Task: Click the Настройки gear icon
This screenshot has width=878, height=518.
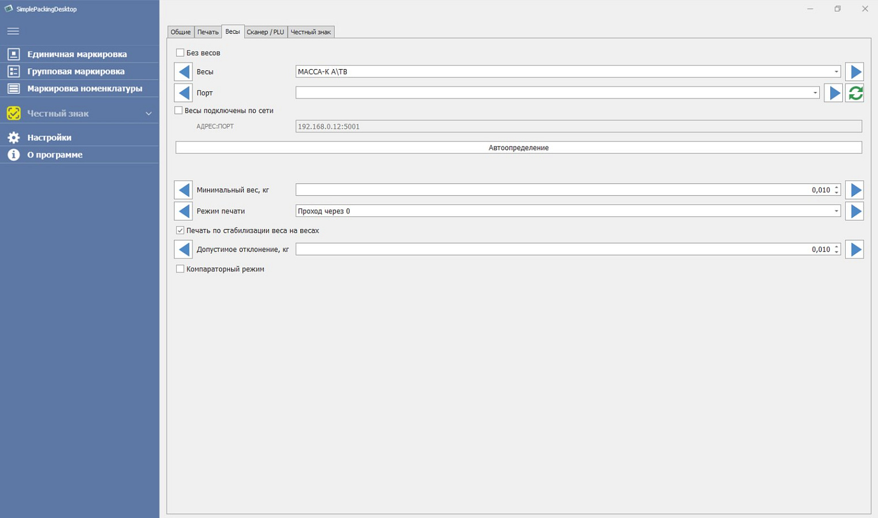Action: tap(14, 138)
